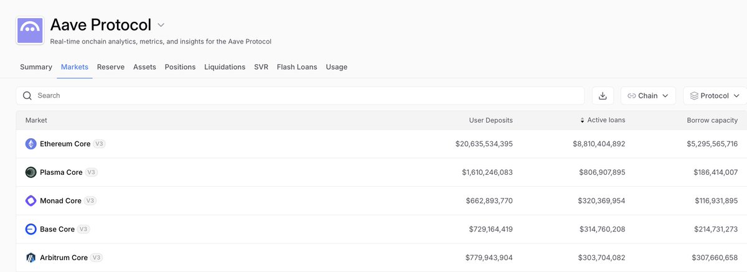Click the V3 badge next to Base Core
The height and width of the screenshot is (272, 747).
(83, 229)
